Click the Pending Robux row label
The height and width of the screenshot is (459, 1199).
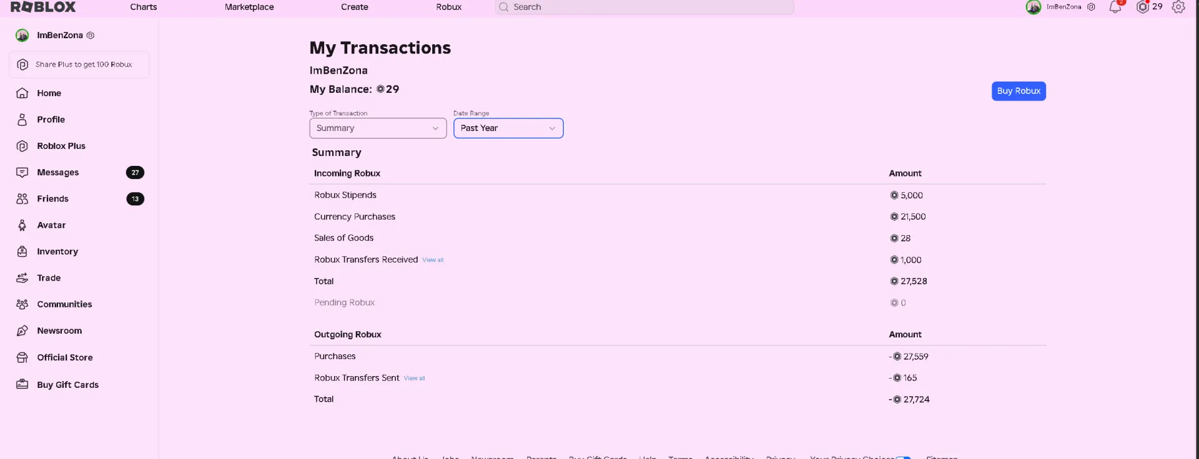tap(344, 302)
